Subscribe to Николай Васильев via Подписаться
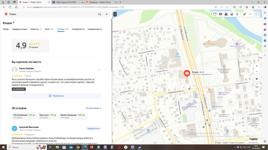Viewport: 268px width, 150px height. tap(93, 128)
